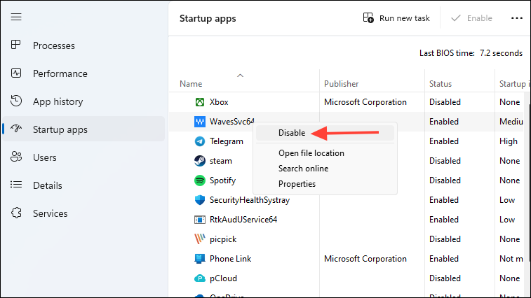Click the Performance graph icon
This screenshot has width=531, height=298.
16,73
